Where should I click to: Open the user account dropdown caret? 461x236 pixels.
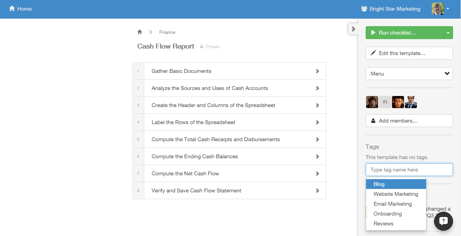(448, 9)
